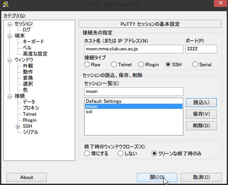Click the 読込(L) load button
This screenshot has width=228, height=185.
(201, 102)
